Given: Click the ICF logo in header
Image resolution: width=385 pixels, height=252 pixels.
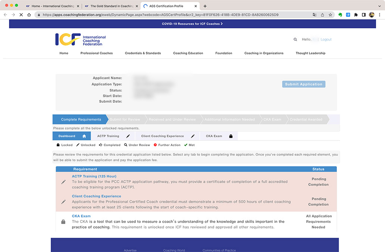Looking at the screenshot, I should (x=81, y=39).
